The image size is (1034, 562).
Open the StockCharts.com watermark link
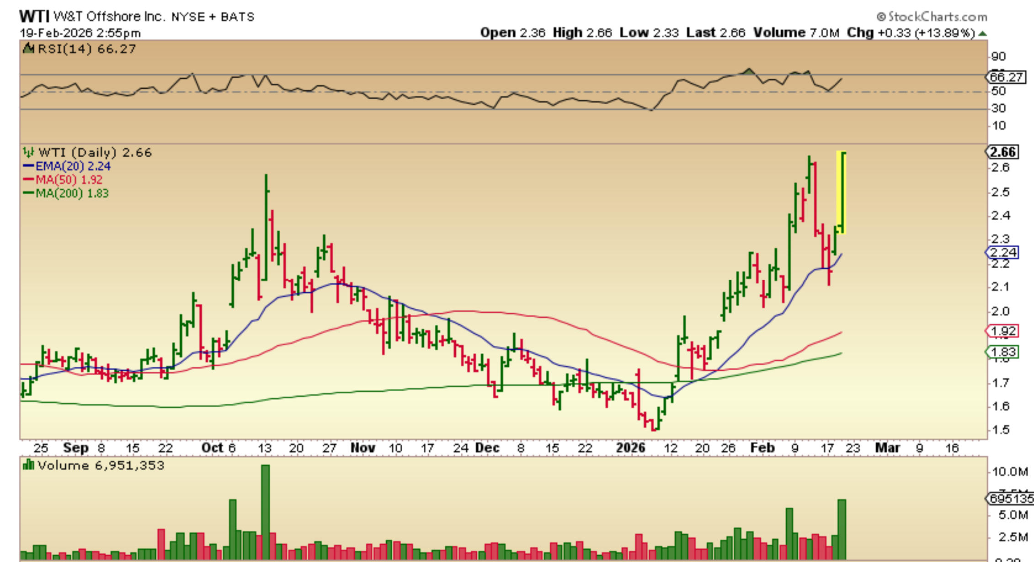pos(933,17)
